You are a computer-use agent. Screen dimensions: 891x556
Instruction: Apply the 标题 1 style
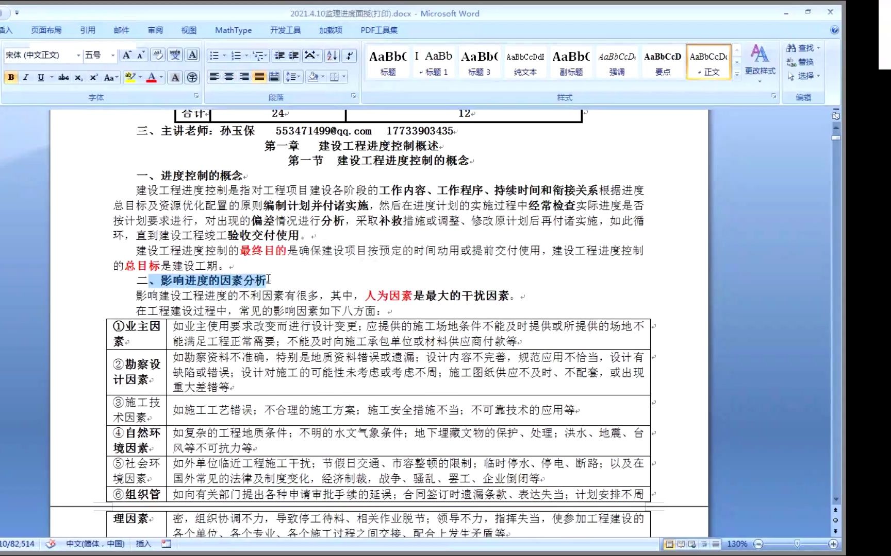pos(434,62)
